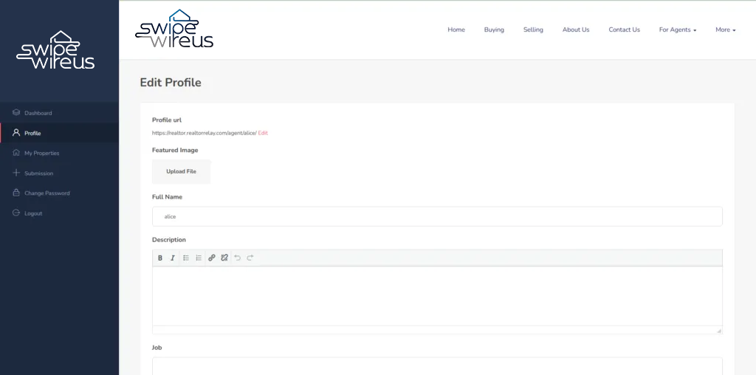Expand the For Agents dropdown menu
Screen dimensions: 756x375
click(x=678, y=30)
